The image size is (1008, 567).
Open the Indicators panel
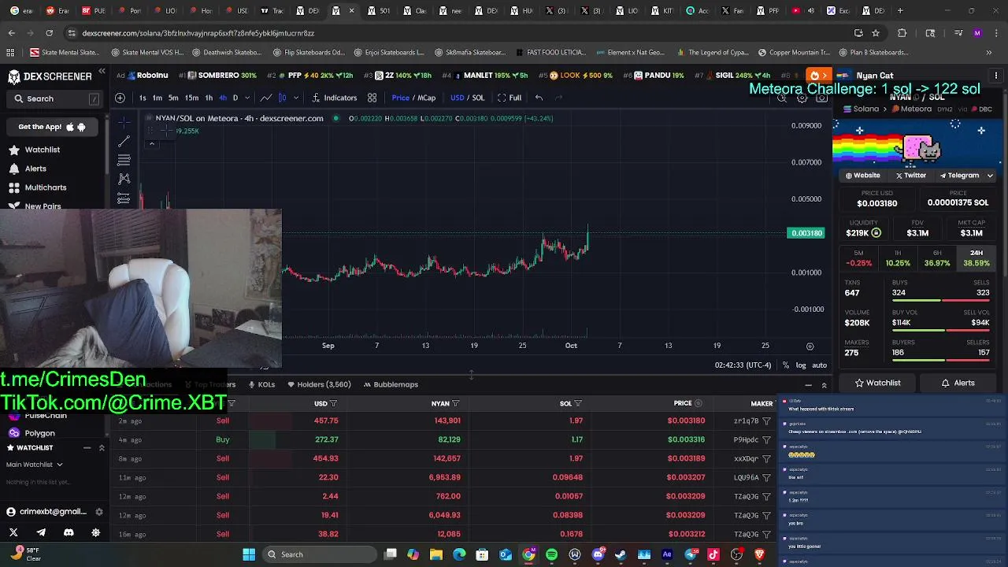click(335, 98)
